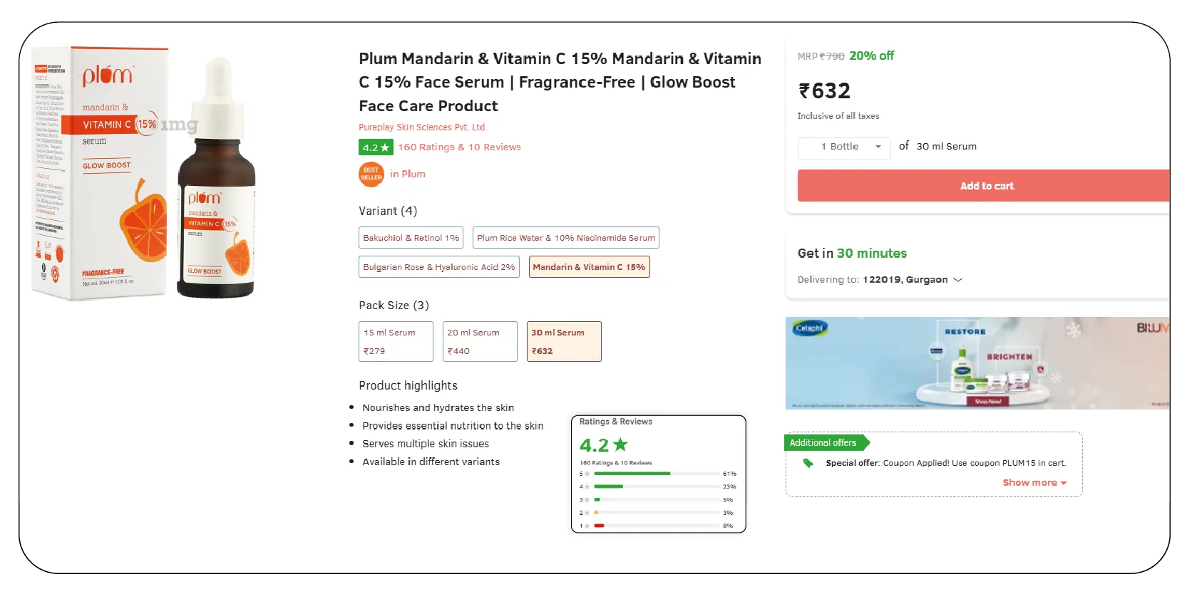Screen dimensions: 1187x589
Task: Choose the Bulgarian Rose & Hyaluronic Acid variant
Action: (438, 266)
